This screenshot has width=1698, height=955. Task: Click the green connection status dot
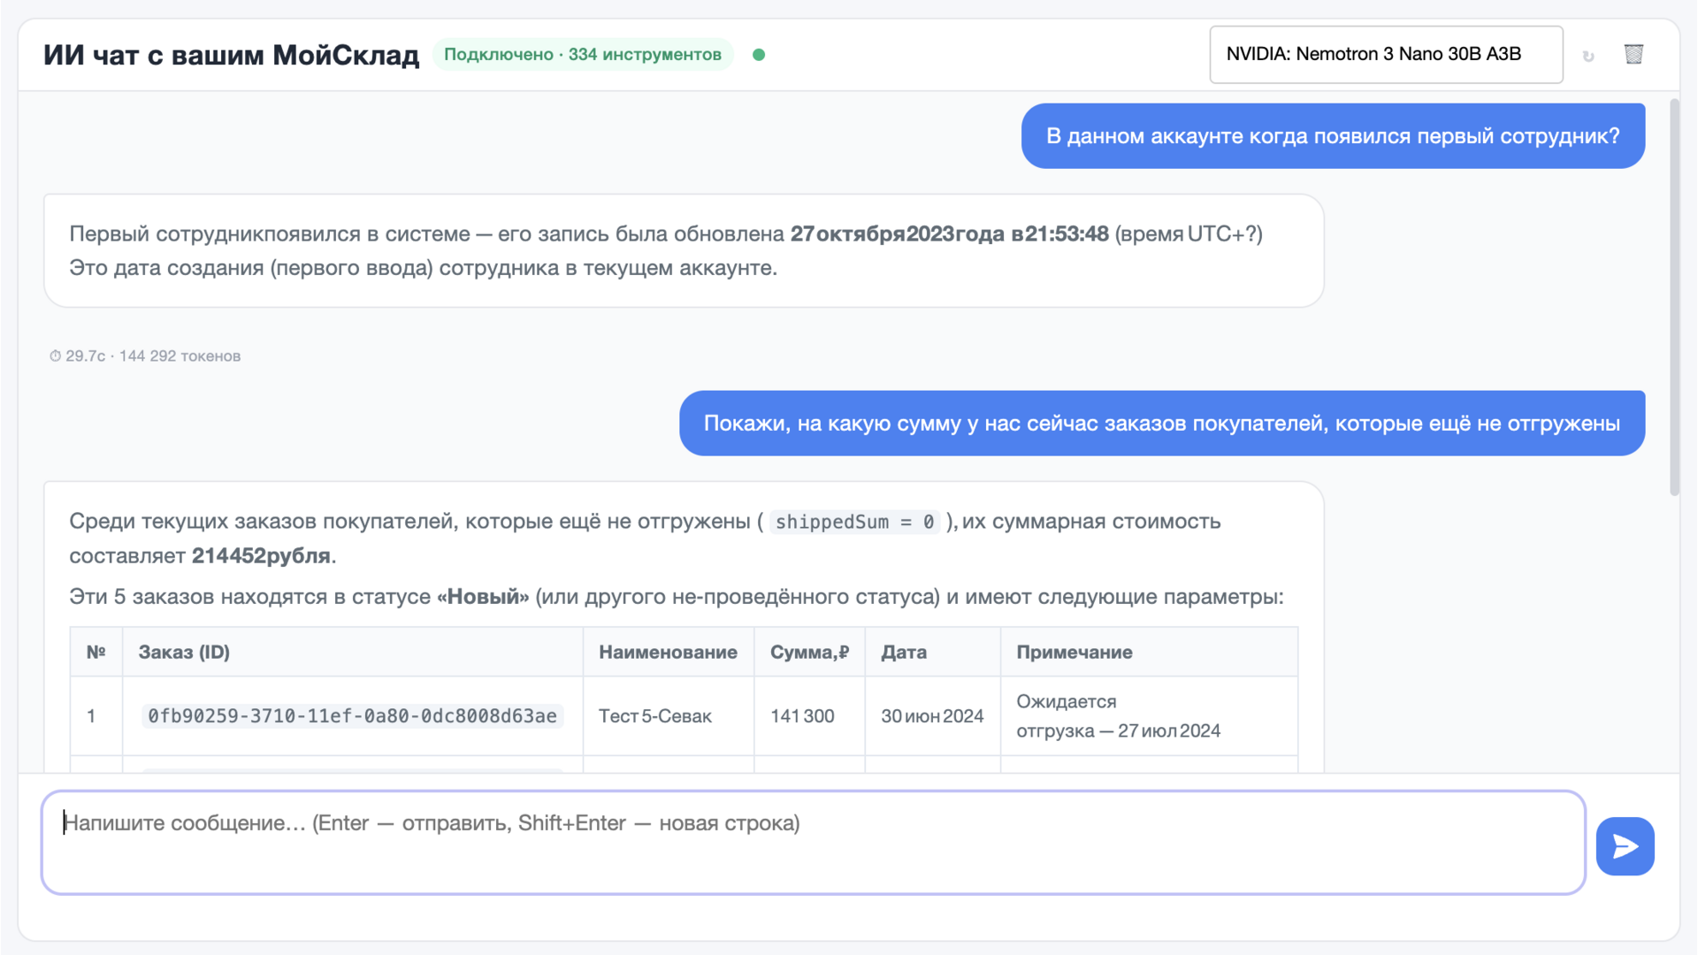point(759,55)
